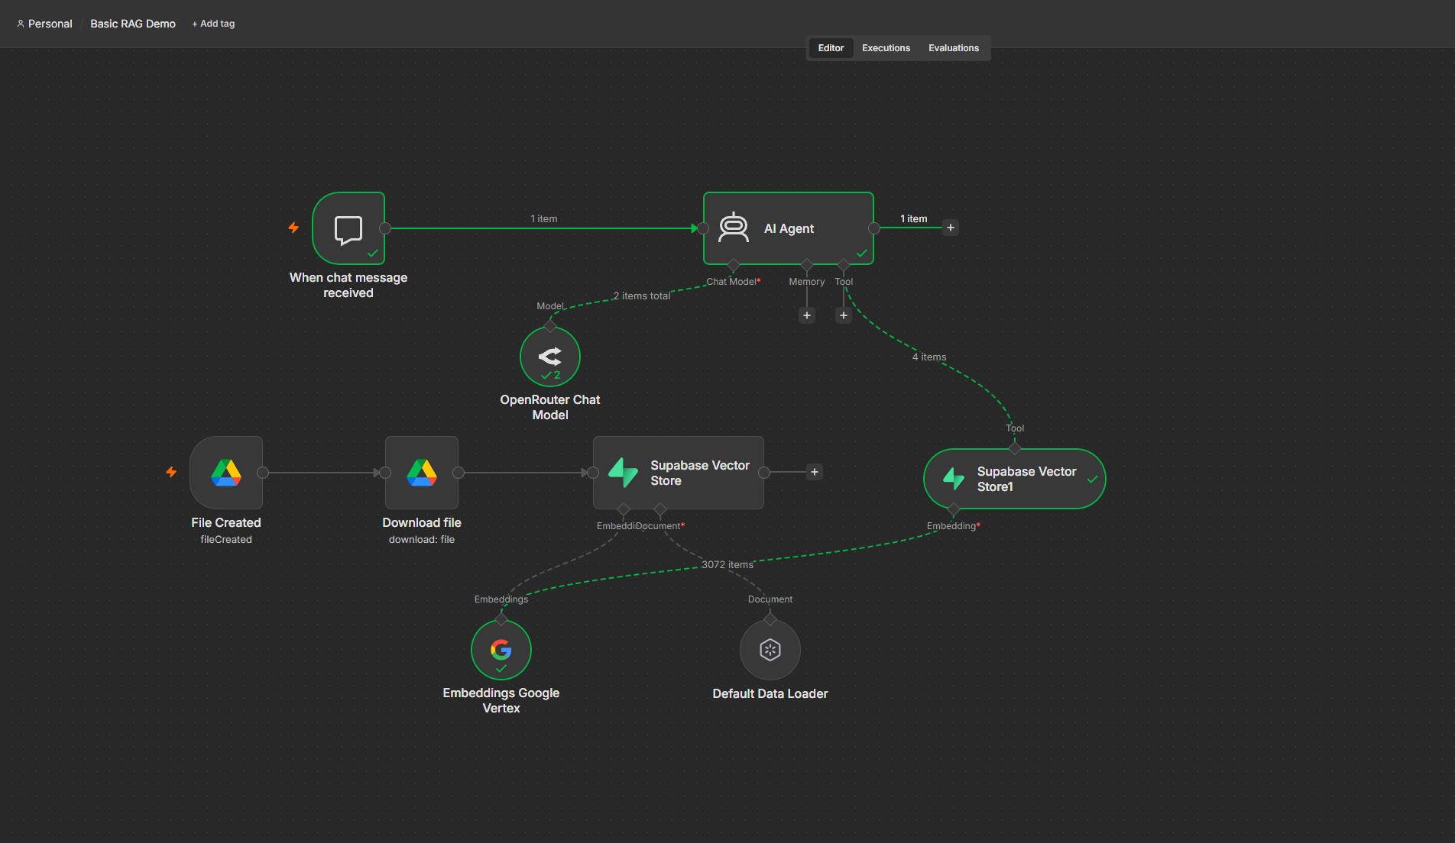Click the '3072 items' connection label
The image size is (1455, 843).
tap(727, 564)
